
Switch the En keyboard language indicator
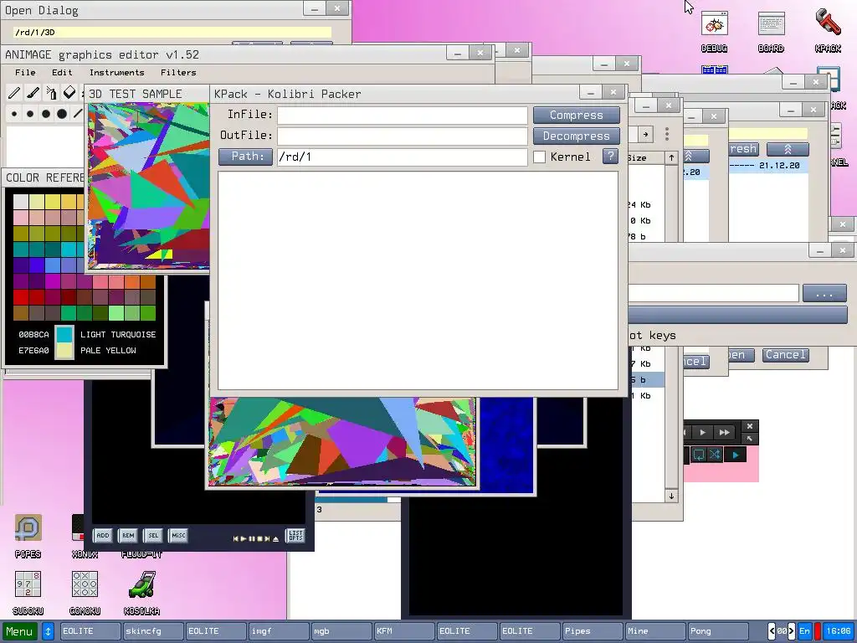[804, 631]
